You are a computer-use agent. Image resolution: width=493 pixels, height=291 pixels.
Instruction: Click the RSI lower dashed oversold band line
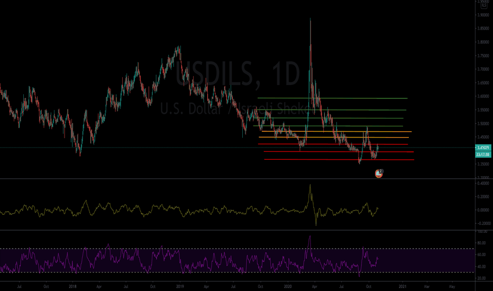click(x=237, y=272)
